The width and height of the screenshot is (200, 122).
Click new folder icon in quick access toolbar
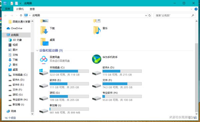coord(16,3)
